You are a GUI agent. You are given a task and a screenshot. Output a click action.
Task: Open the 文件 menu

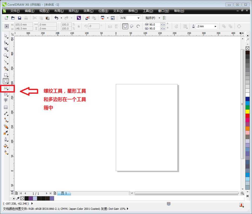[x=15, y=11]
